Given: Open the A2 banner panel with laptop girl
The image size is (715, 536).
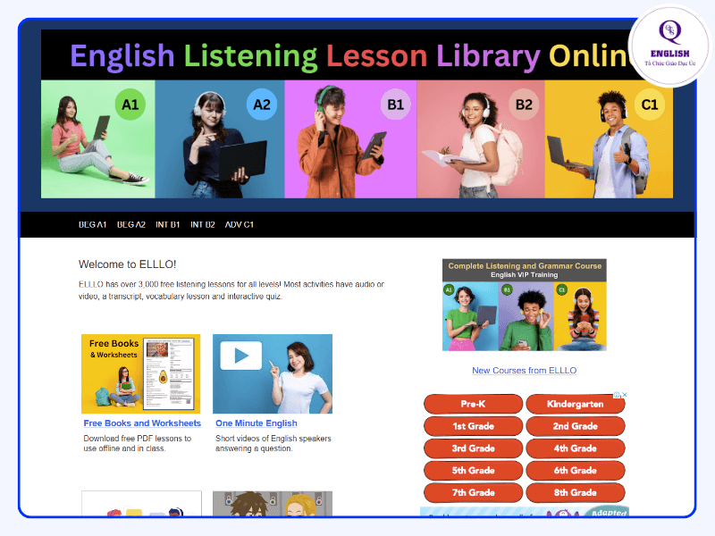Looking at the screenshot, I should pos(220,139).
